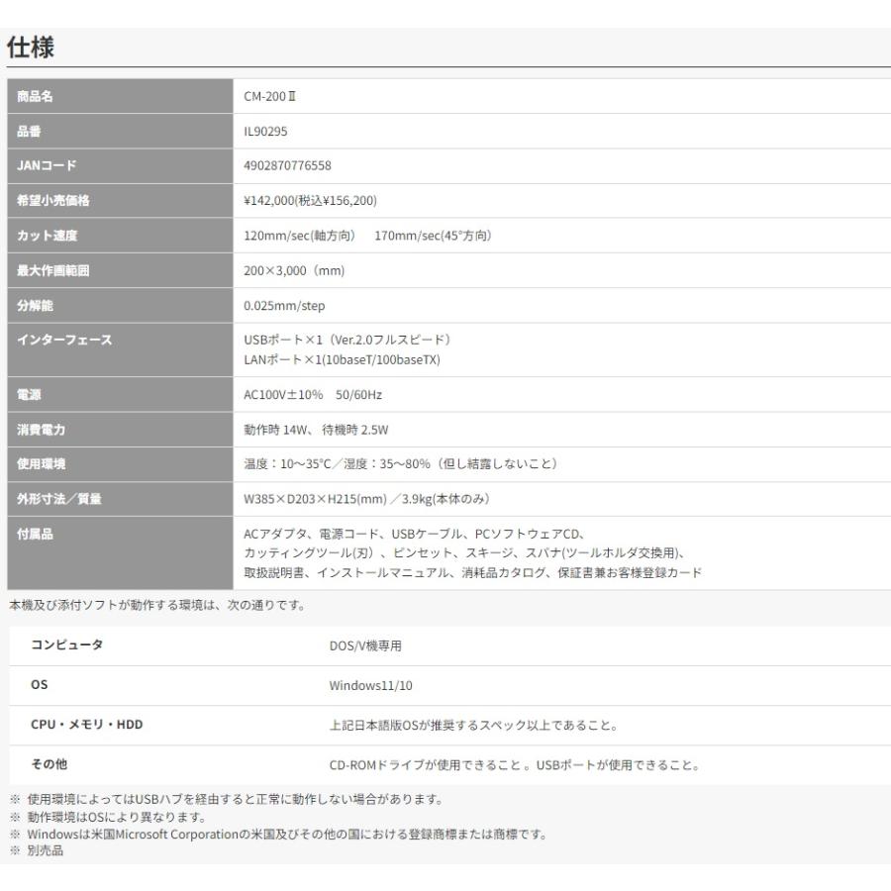
Task: Select price ¥142,000(税込¥156,200)
Action: click(310, 201)
